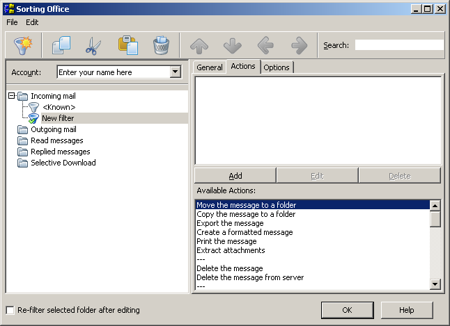Image resolution: width=450 pixels, height=326 pixels.
Task: Click the OK button
Action: point(347,310)
